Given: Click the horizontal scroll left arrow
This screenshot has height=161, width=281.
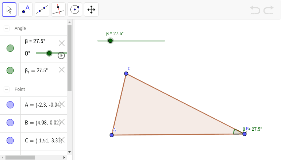Looking at the screenshot, I should click(3, 158).
